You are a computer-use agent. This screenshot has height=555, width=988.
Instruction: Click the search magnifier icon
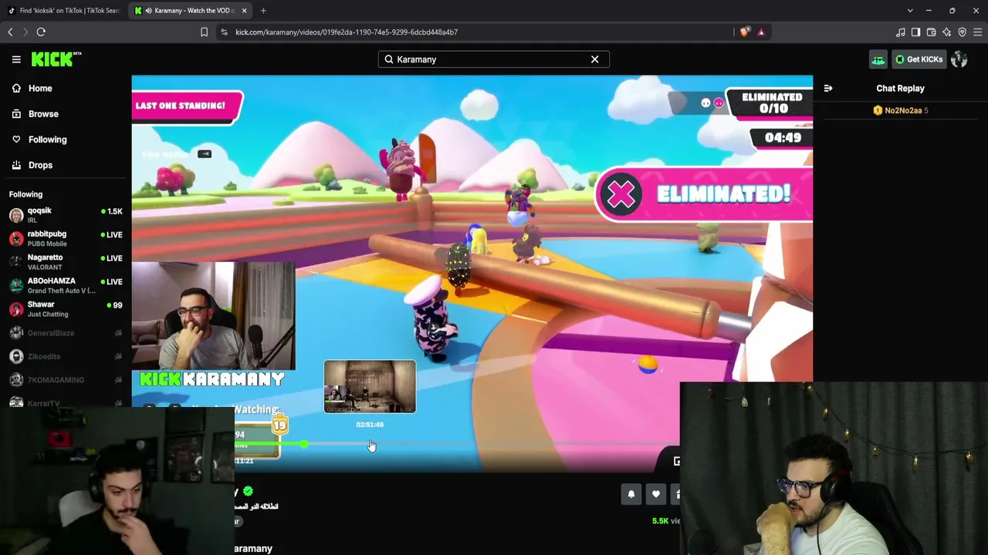tap(389, 59)
